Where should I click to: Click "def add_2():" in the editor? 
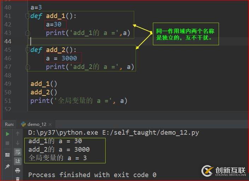point(53,50)
